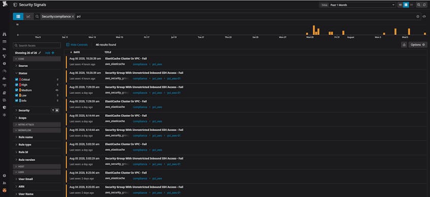
Task: Click the Options button
Action: point(418,45)
